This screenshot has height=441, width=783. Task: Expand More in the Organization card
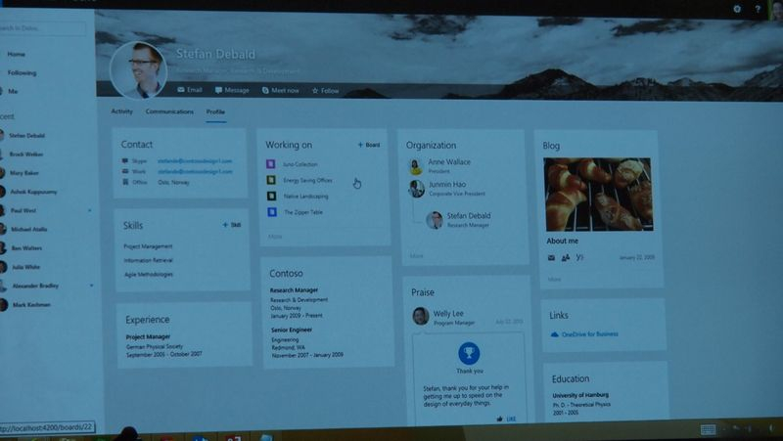point(417,256)
